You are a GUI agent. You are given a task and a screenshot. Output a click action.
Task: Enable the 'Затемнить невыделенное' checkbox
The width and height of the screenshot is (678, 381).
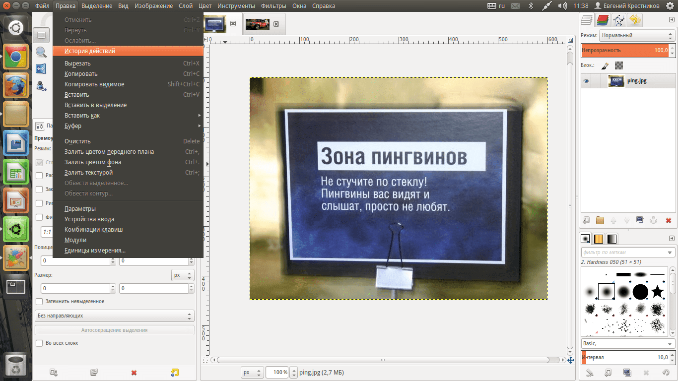39,301
